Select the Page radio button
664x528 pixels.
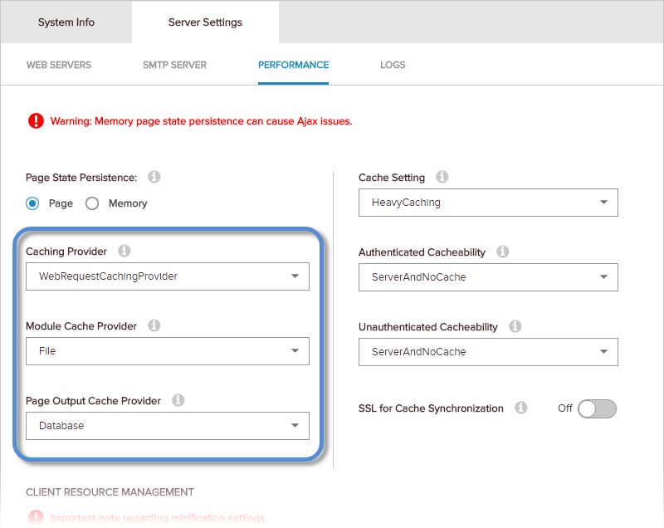[32, 203]
